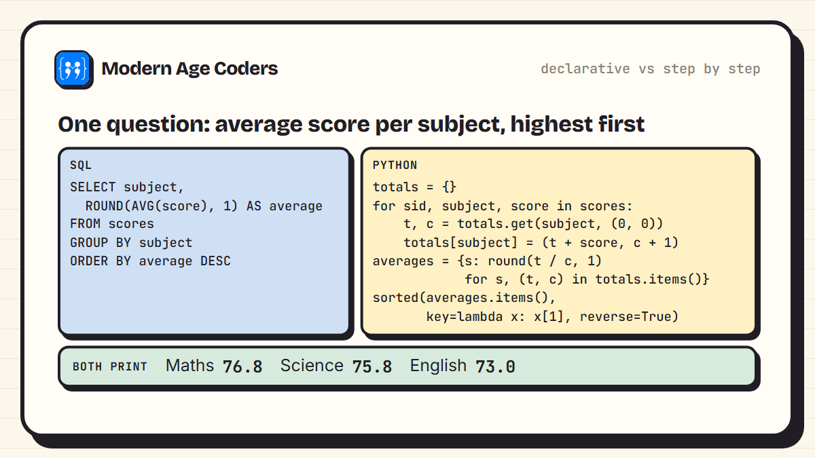Image resolution: width=815 pixels, height=458 pixels.
Task: Click the line 'sorted(averages.items(),'
Action: click(465, 297)
